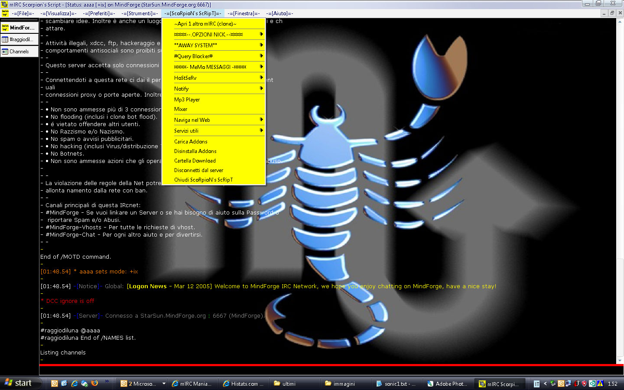The width and height of the screenshot is (624, 390).
Task: Click the Scorpion Script icon in menu bar
Action: pyautogui.click(x=5, y=13)
